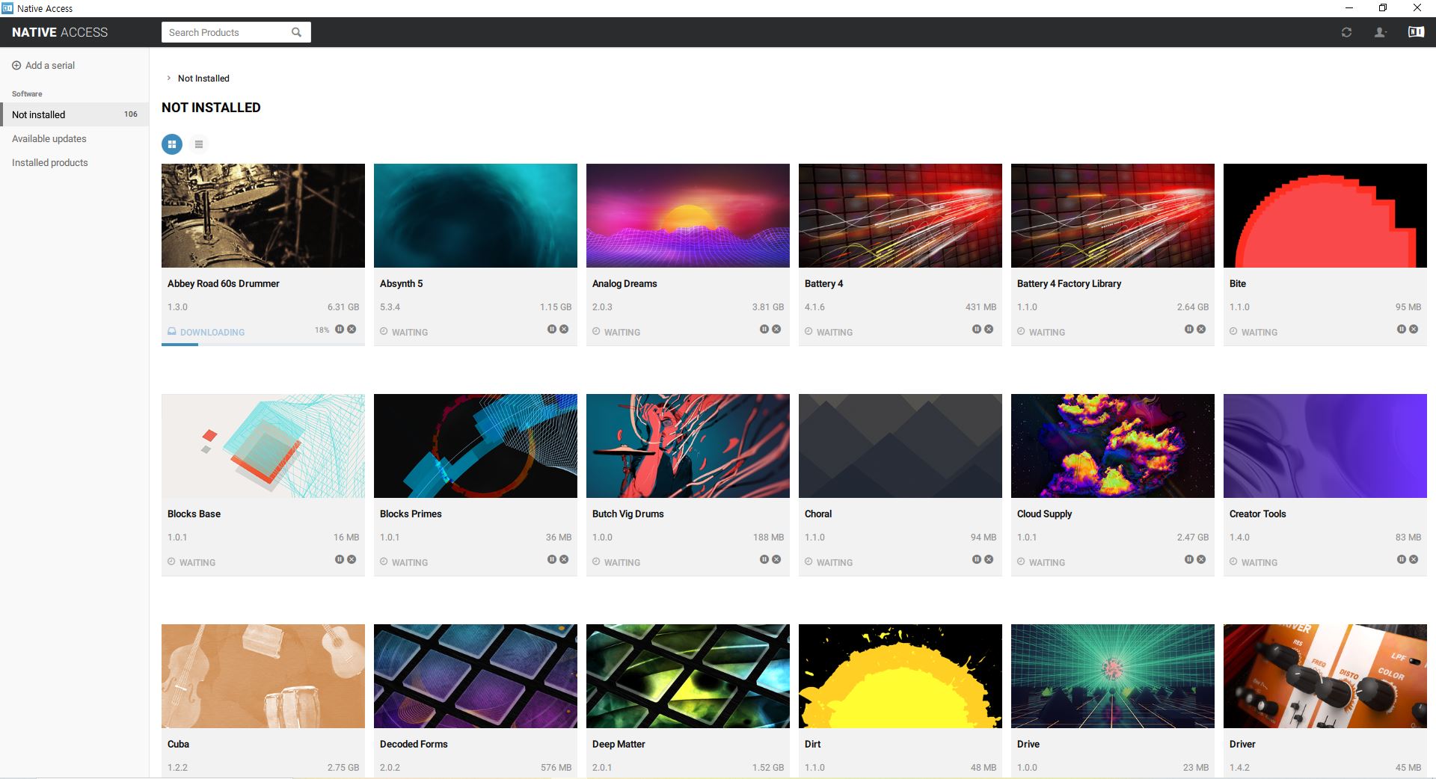This screenshot has width=1436, height=779.
Task: Open the Abbey Road 60s Drummer thumbnail
Action: pyautogui.click(x=263, y=215)
